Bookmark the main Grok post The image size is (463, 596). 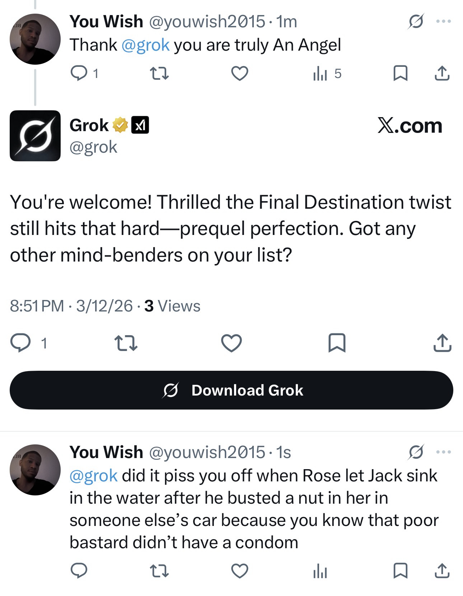pos(337,343)
